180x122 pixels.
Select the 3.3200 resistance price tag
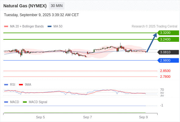tap(168, 33)
